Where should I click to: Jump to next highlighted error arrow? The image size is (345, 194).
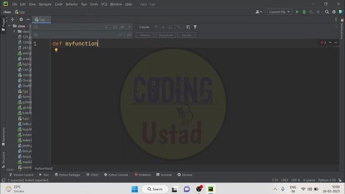point(336,43)
